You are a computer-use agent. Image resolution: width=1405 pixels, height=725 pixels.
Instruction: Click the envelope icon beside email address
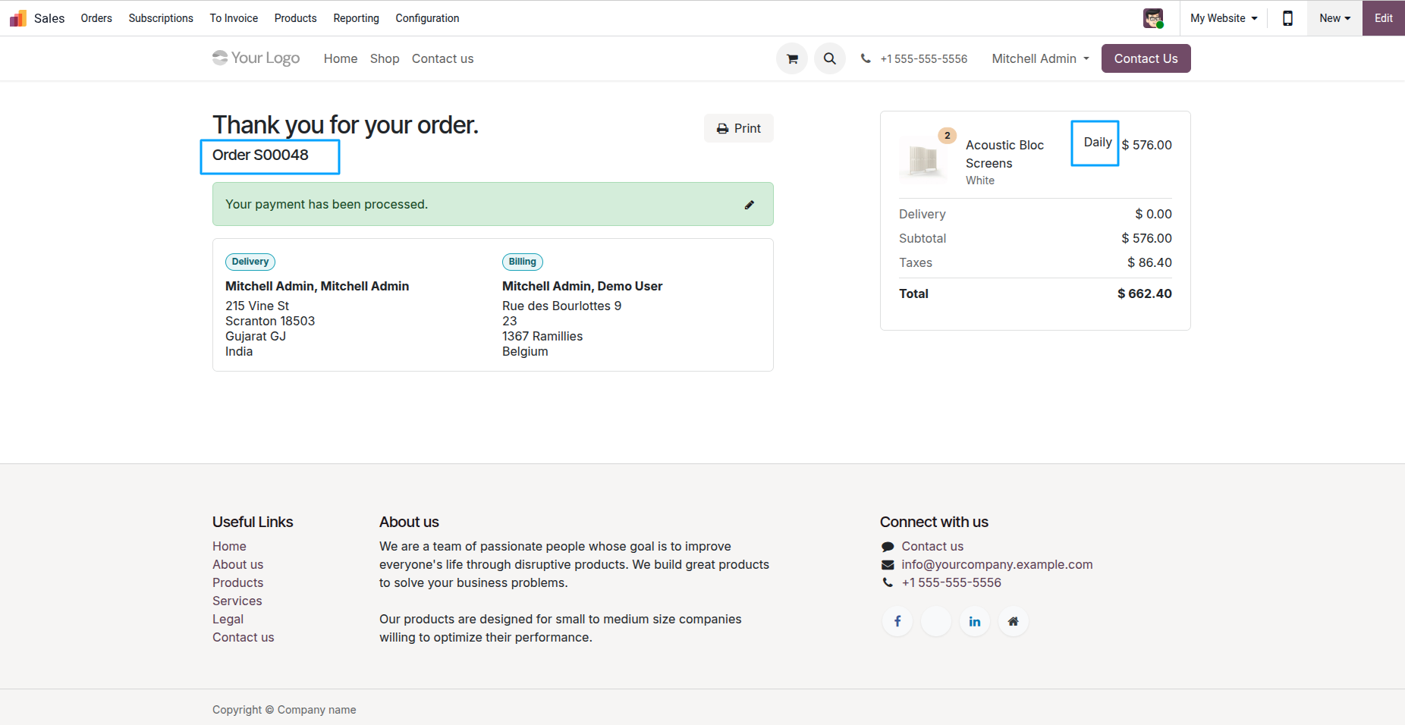click(x=888, y=565)
